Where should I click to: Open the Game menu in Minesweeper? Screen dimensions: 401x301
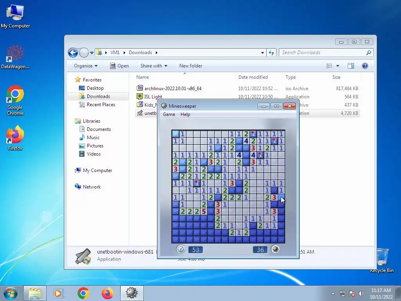(x=169, y=114)
